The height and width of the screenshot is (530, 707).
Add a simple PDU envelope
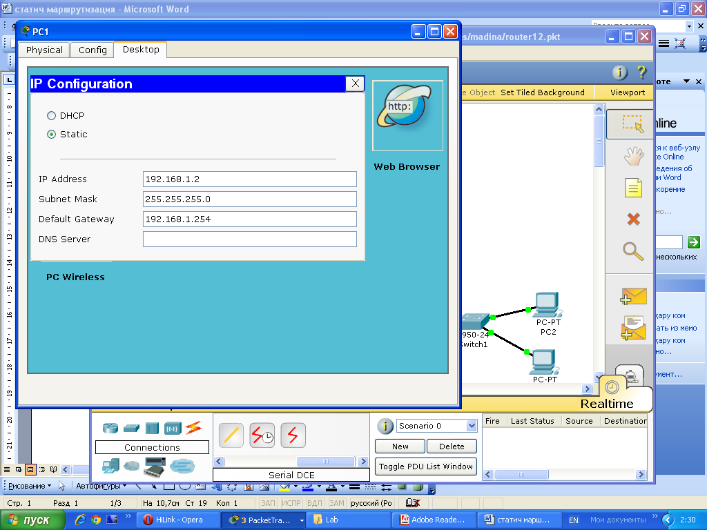pos(634,297)
